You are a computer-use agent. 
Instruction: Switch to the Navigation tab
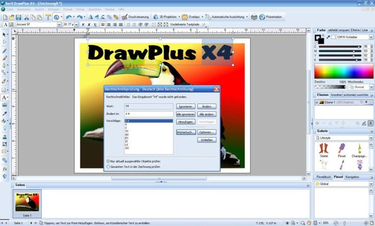pos(352,177)
